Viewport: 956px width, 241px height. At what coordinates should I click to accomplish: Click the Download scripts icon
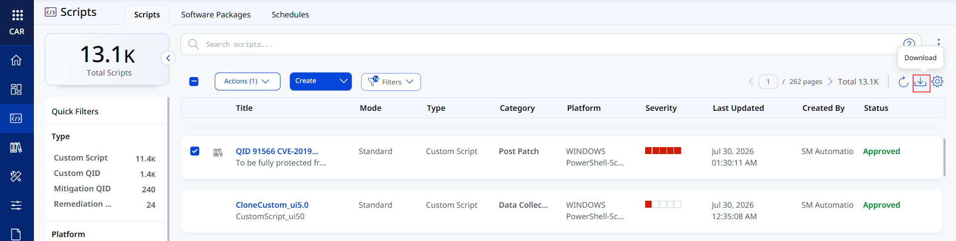[921, 81]
